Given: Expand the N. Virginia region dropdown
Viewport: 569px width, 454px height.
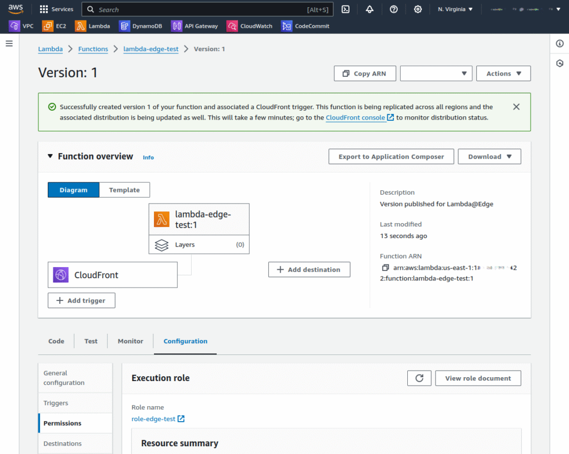Looking at the screenshot, I should pos(455,9).
